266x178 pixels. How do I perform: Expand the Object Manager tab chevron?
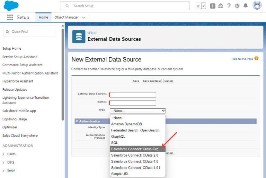pos(84,18)
